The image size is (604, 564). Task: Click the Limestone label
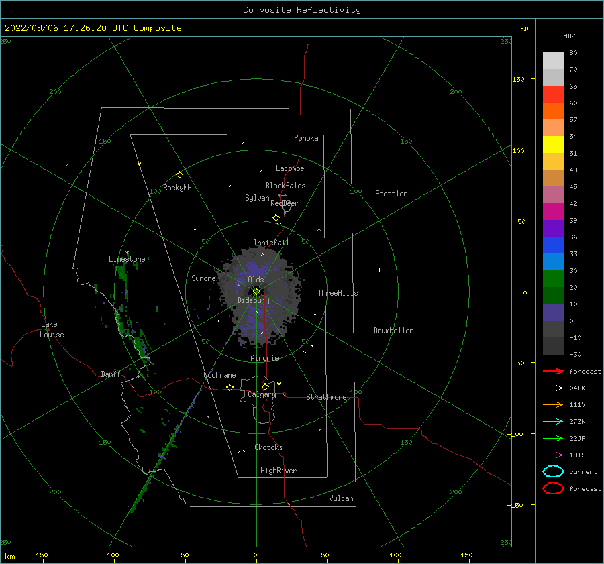point(127,259)
